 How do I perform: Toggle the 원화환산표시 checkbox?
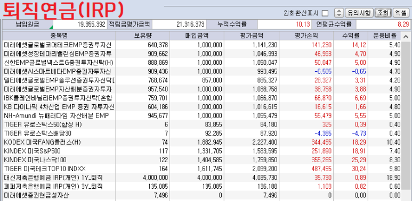tap(325, 13)
